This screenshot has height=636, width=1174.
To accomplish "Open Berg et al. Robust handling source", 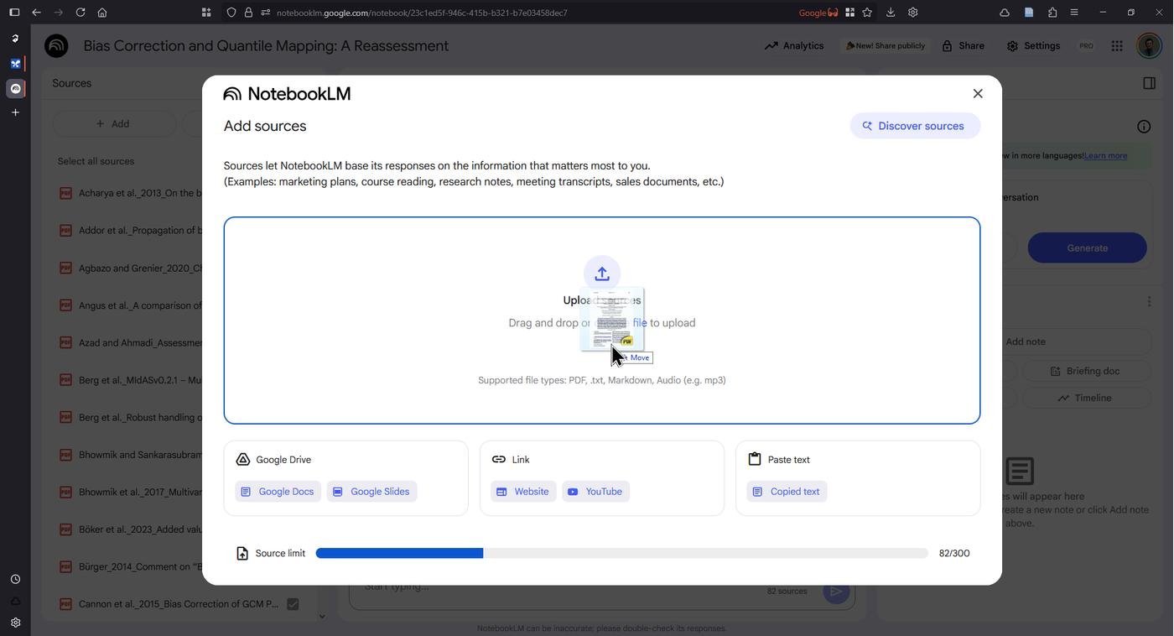I will [141, 418].
